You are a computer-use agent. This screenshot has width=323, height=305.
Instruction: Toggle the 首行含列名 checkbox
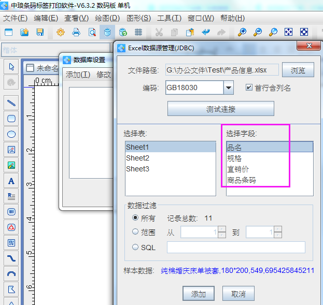(x=249, y=88)
